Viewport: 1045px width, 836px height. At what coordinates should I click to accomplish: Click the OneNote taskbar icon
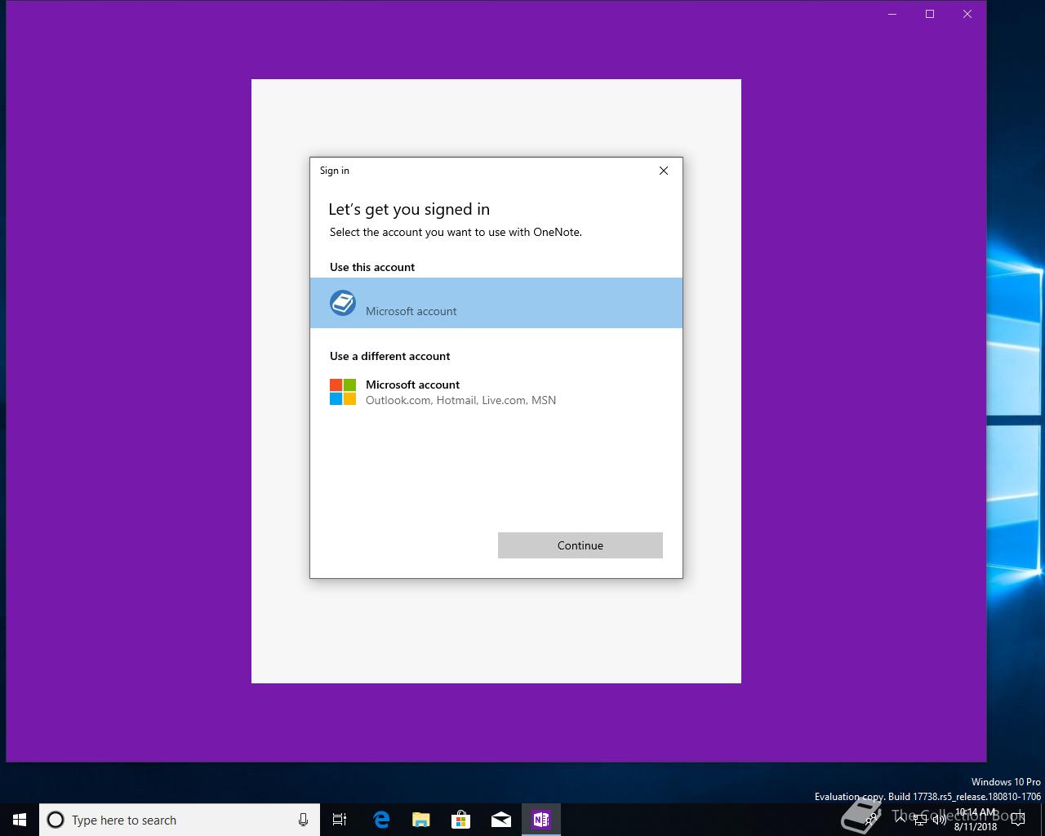pos(541,820)
